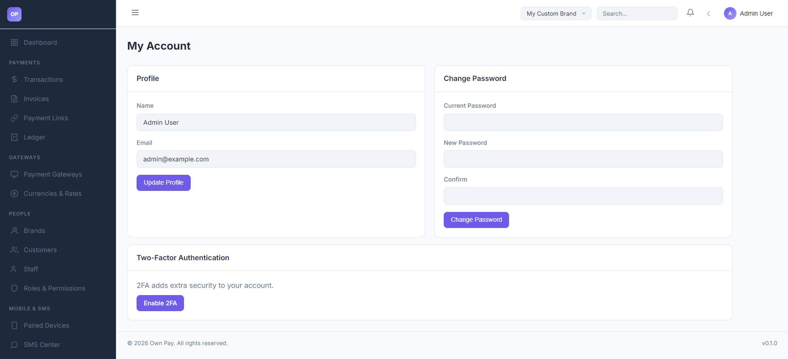Viewport: 788px width, 359px height.
Task: Click the copyright Own Pay footer text
Action: click(x=177, y=343)
